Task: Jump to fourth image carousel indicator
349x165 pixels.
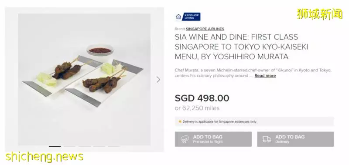Action: [x=99, y=146]
